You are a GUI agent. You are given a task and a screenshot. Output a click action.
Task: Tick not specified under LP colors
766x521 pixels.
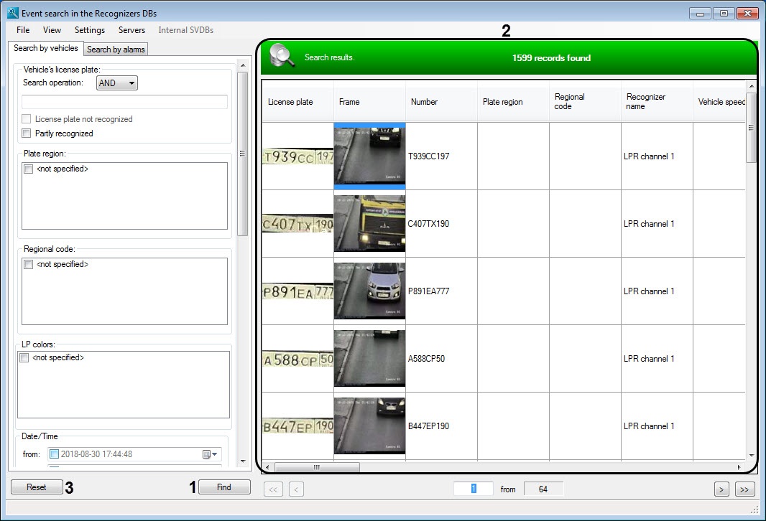point(24,357)
